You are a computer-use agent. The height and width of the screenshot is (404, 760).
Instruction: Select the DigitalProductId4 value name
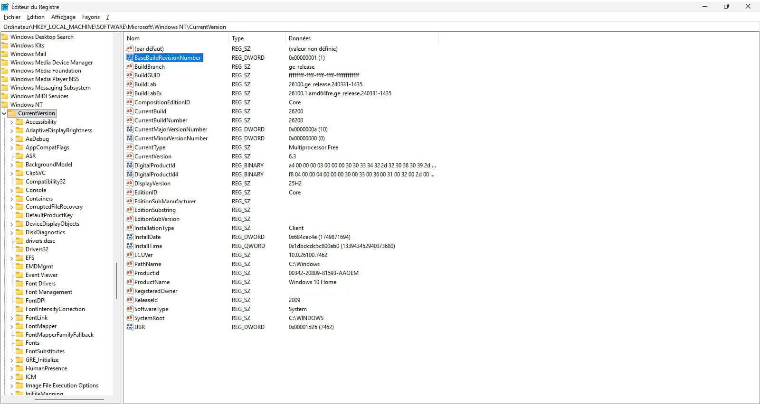156,174
